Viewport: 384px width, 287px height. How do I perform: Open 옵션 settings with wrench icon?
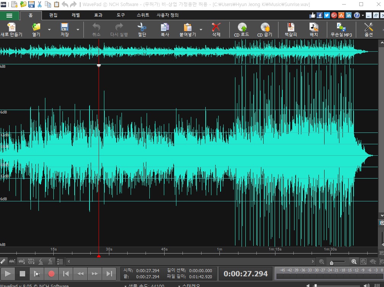coord(369,30)
